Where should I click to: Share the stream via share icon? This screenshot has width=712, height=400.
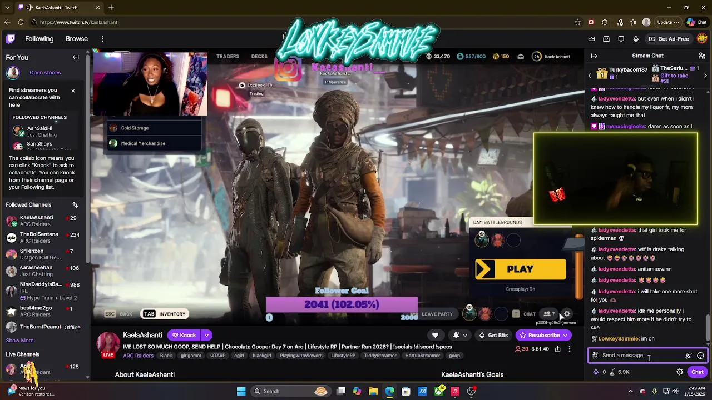point(557,349)
